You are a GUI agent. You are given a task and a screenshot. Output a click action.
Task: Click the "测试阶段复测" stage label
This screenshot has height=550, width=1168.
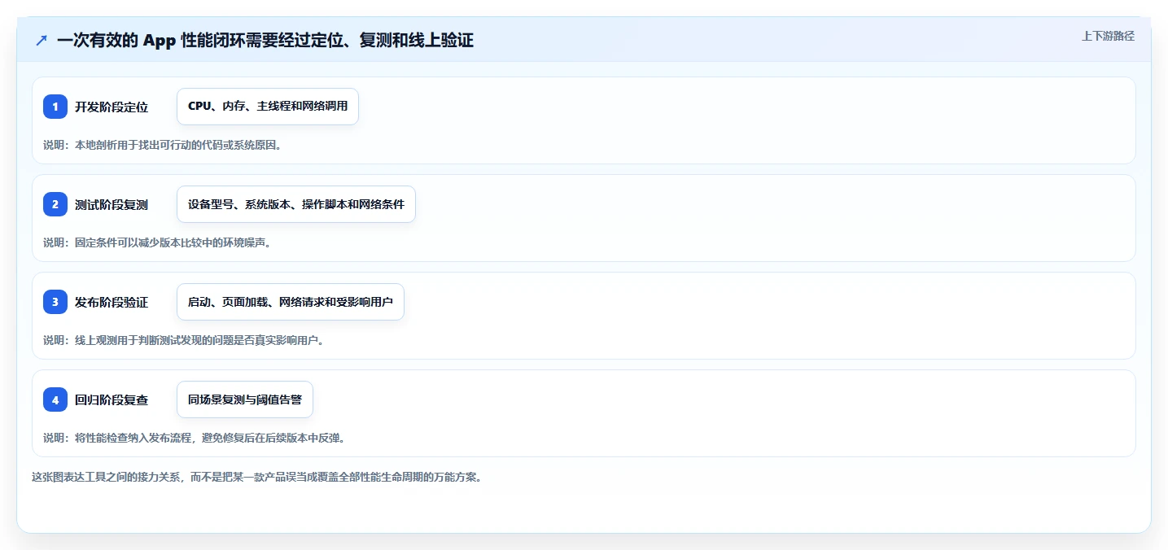112,204
